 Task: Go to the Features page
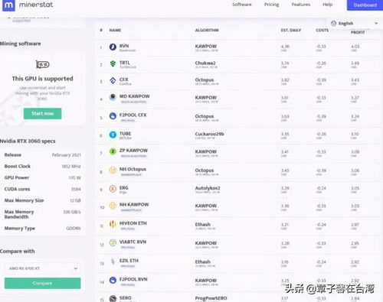(301, 5)
